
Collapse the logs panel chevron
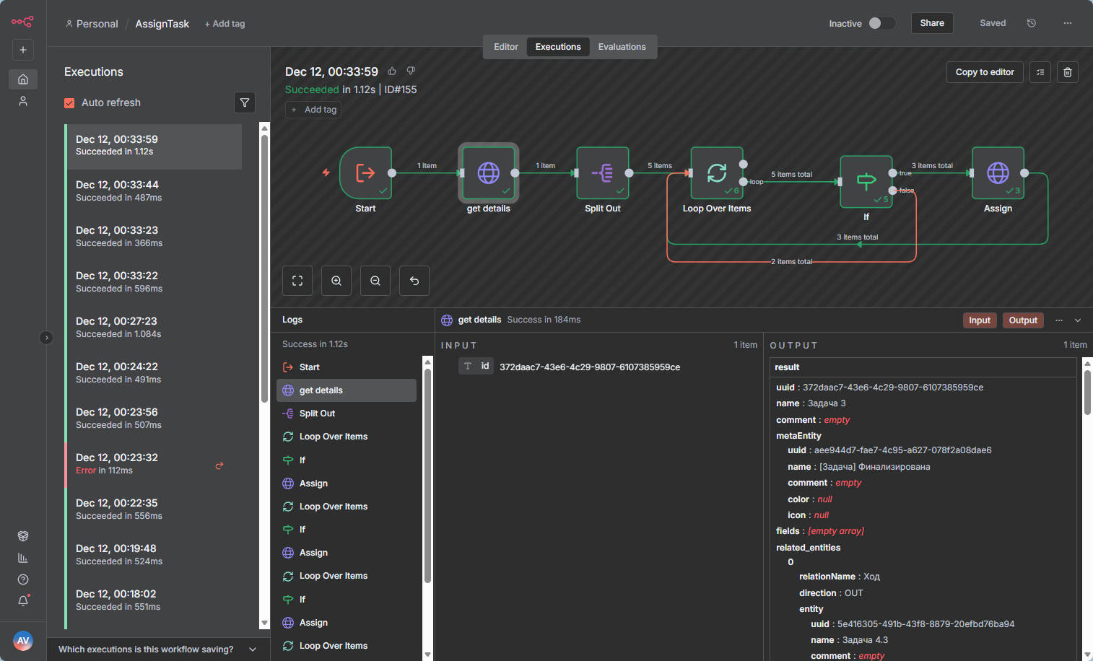(1078, 320)
